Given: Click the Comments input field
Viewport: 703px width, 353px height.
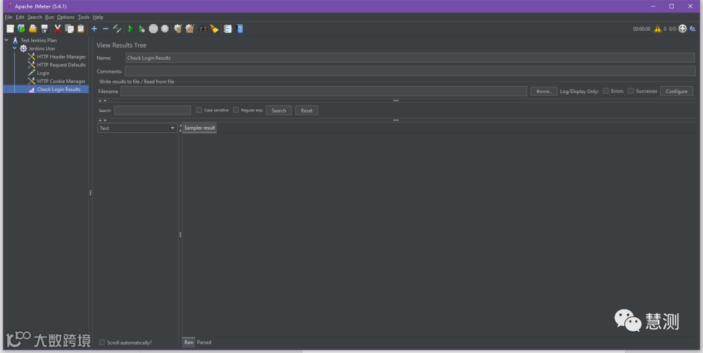Looking at the screenshot, I should 410,72.
